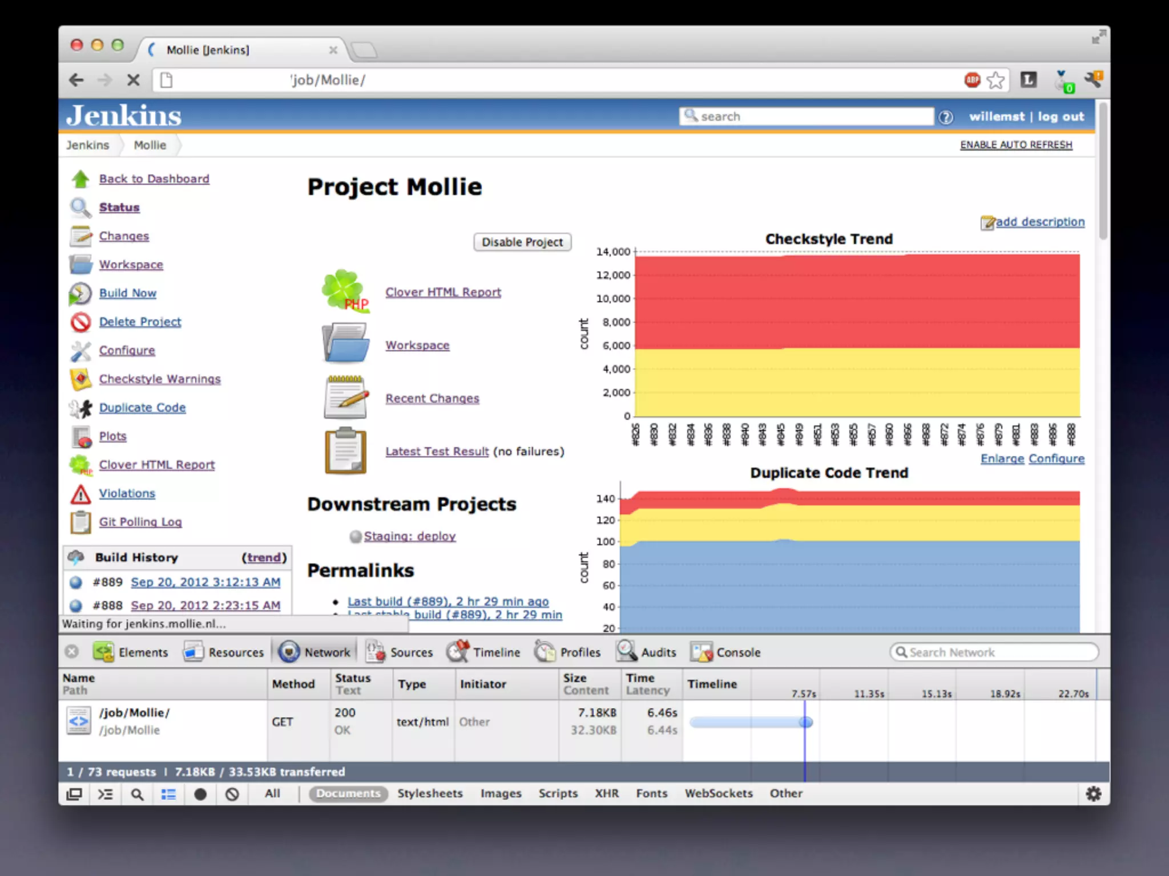Click the Clover PHP report icon
This screenshot has width=1169, height=876.
(345, 291)
